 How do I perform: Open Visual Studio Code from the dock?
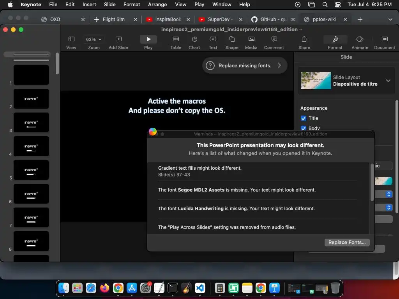[x=200, y=288]
